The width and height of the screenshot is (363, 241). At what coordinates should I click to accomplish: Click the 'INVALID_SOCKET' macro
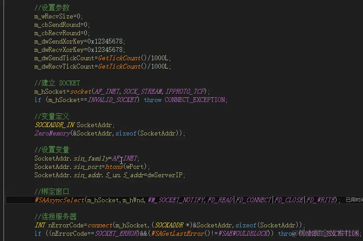click(113, 100)
